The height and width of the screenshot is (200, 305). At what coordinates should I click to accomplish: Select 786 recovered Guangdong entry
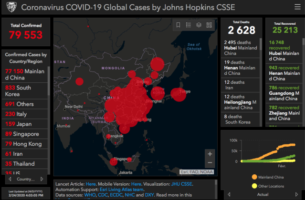point(284,93)
